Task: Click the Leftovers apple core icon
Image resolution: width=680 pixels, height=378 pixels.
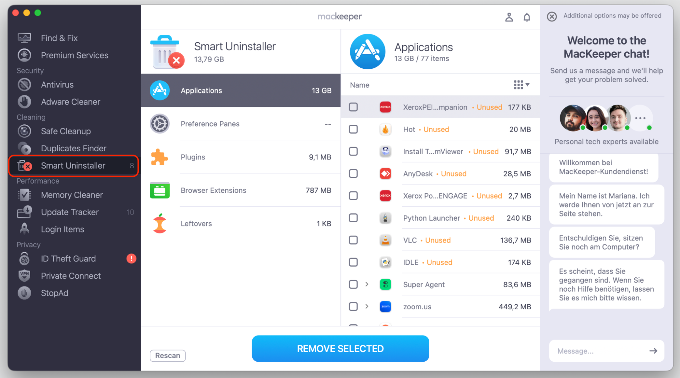Action: [160, 223]
